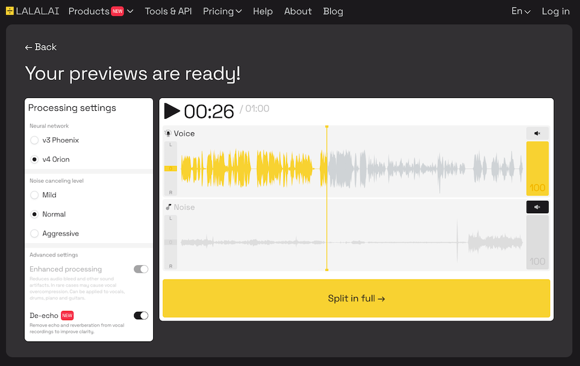Seek within the Noise waveform
This screenshot has height=366, width=580.
click(x=351, y=242)
